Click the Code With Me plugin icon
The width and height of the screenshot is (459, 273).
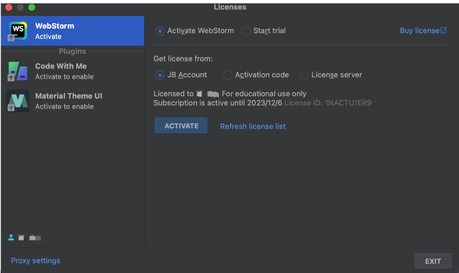[x=18, y=71]
